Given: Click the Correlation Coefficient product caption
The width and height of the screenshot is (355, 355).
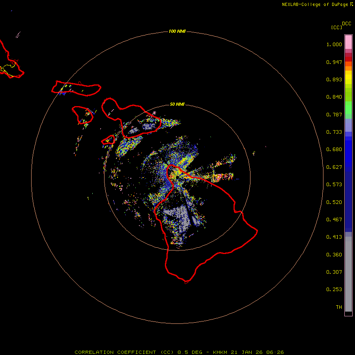Looking at the screenshot, I should [179, 352].
